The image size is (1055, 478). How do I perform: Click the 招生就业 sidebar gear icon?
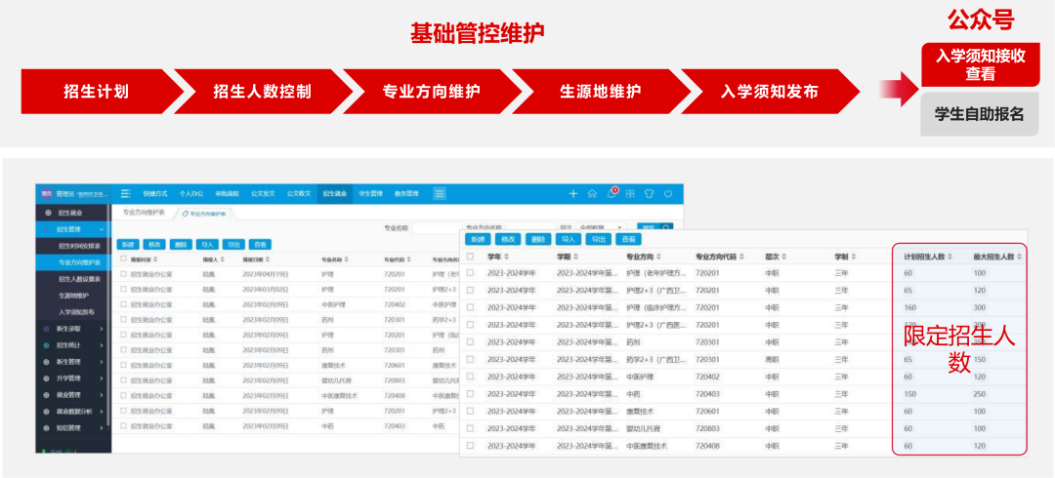point(47,213)
